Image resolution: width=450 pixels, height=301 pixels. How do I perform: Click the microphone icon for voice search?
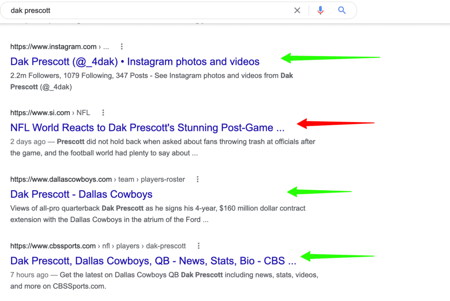pos(320,10)
